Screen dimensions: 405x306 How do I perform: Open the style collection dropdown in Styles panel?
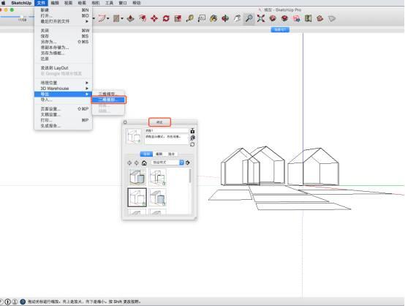pyautogui.click(x=167, y=163)
